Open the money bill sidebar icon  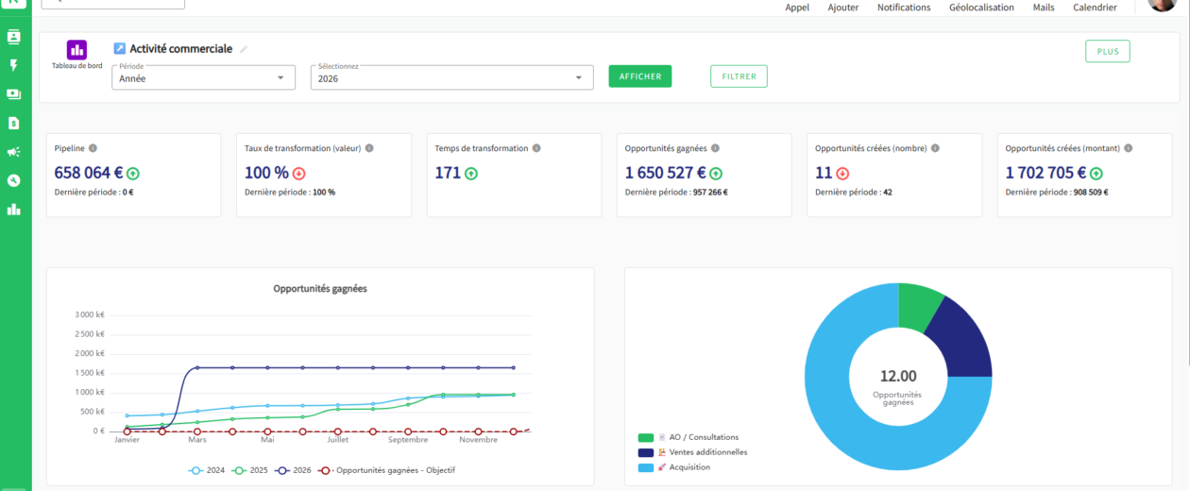pyautogui.click(x=13, y=94)
